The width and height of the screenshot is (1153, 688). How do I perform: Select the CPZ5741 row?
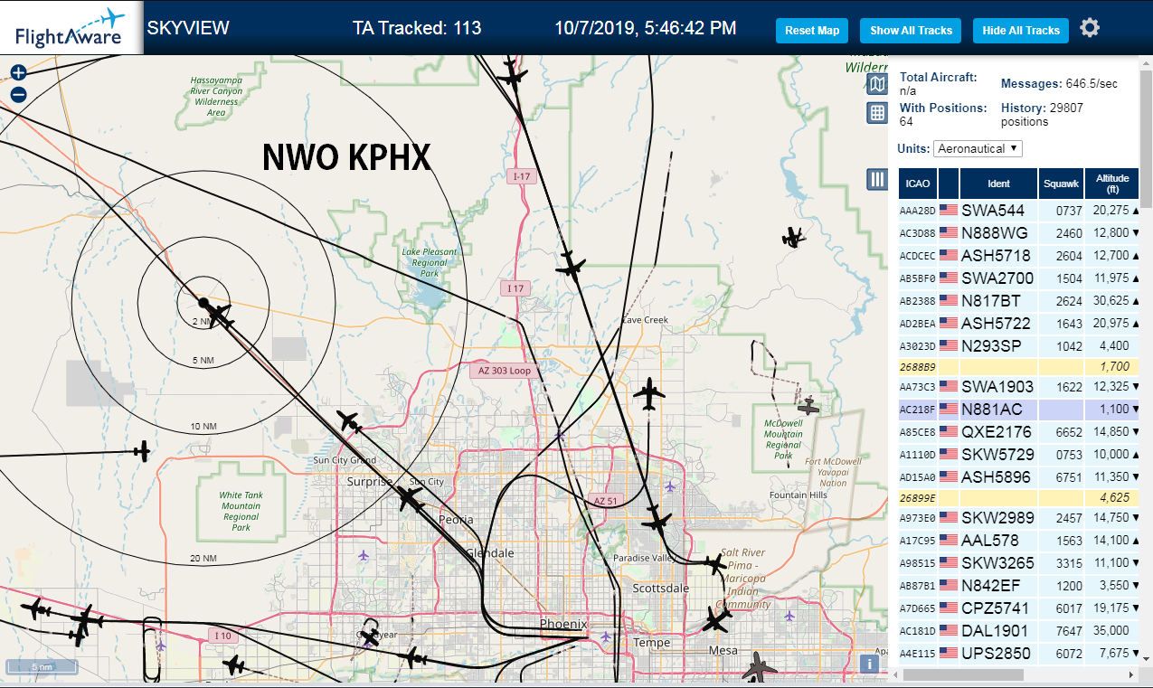tap(1019, 608)
